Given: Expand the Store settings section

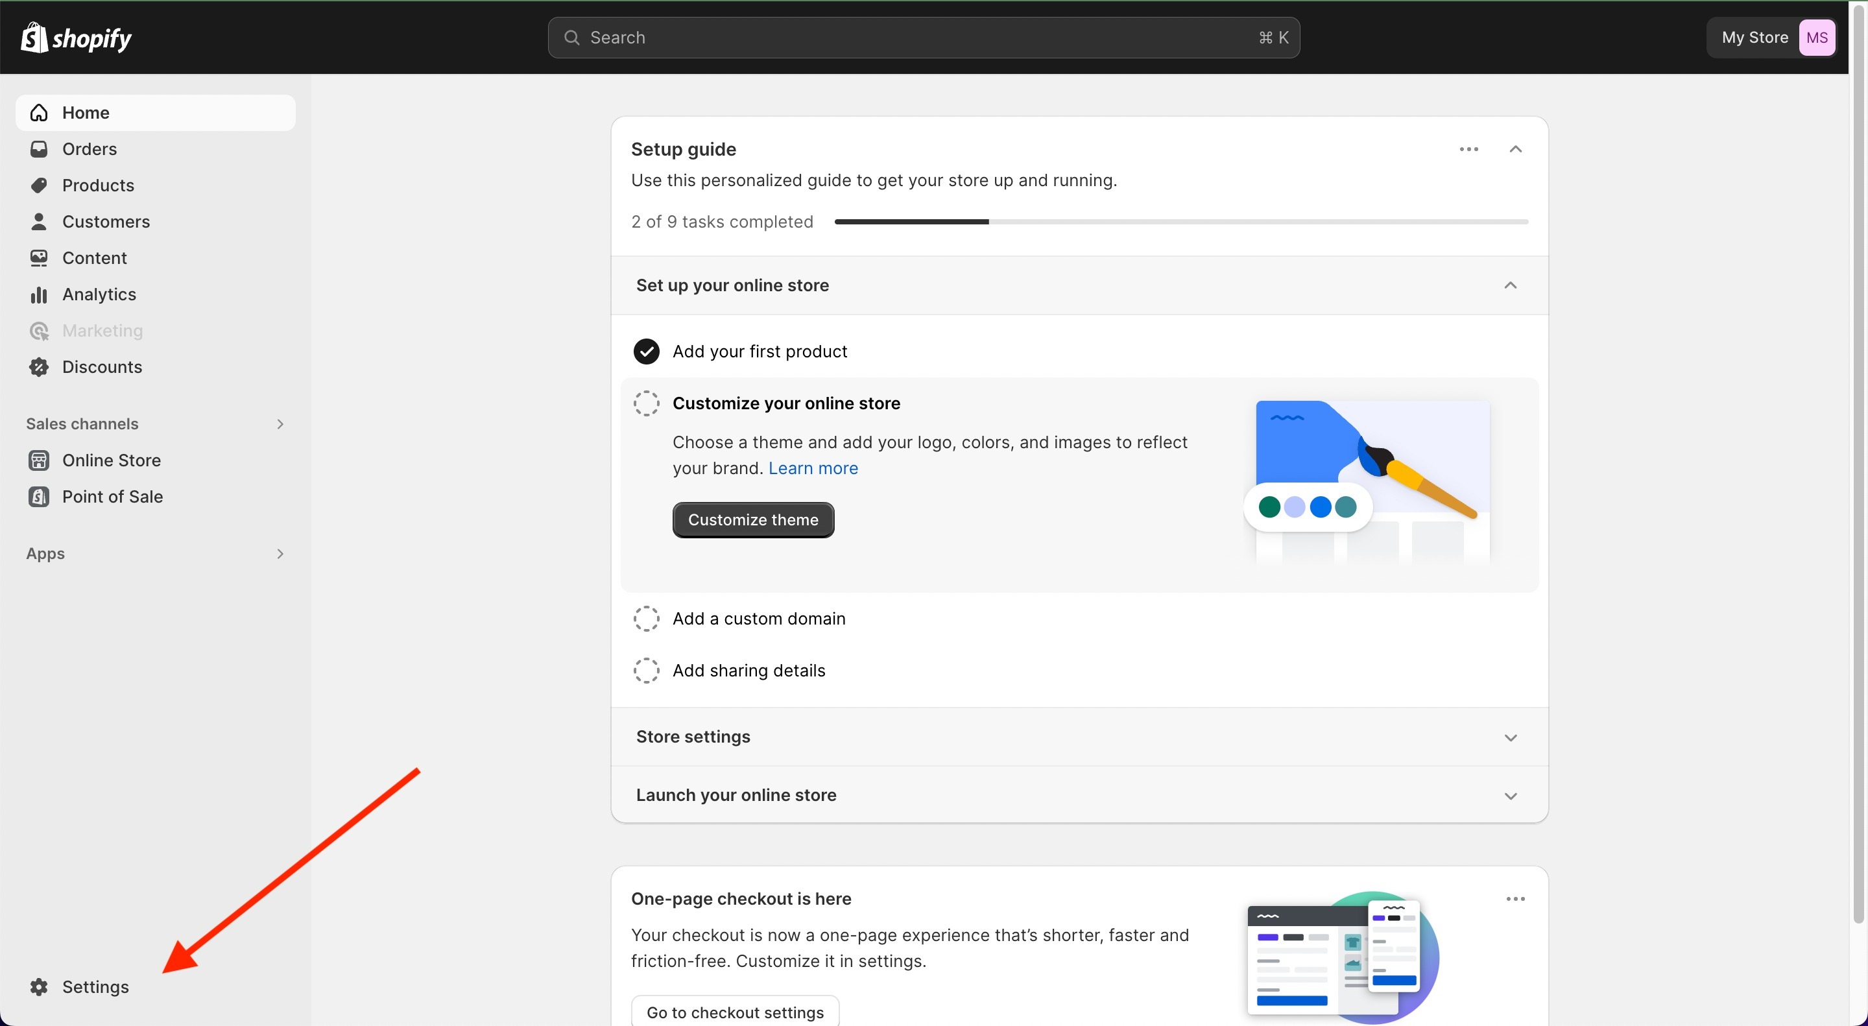Looking at the screenshot, I should pyautogui.click(x=1511, y=737).
